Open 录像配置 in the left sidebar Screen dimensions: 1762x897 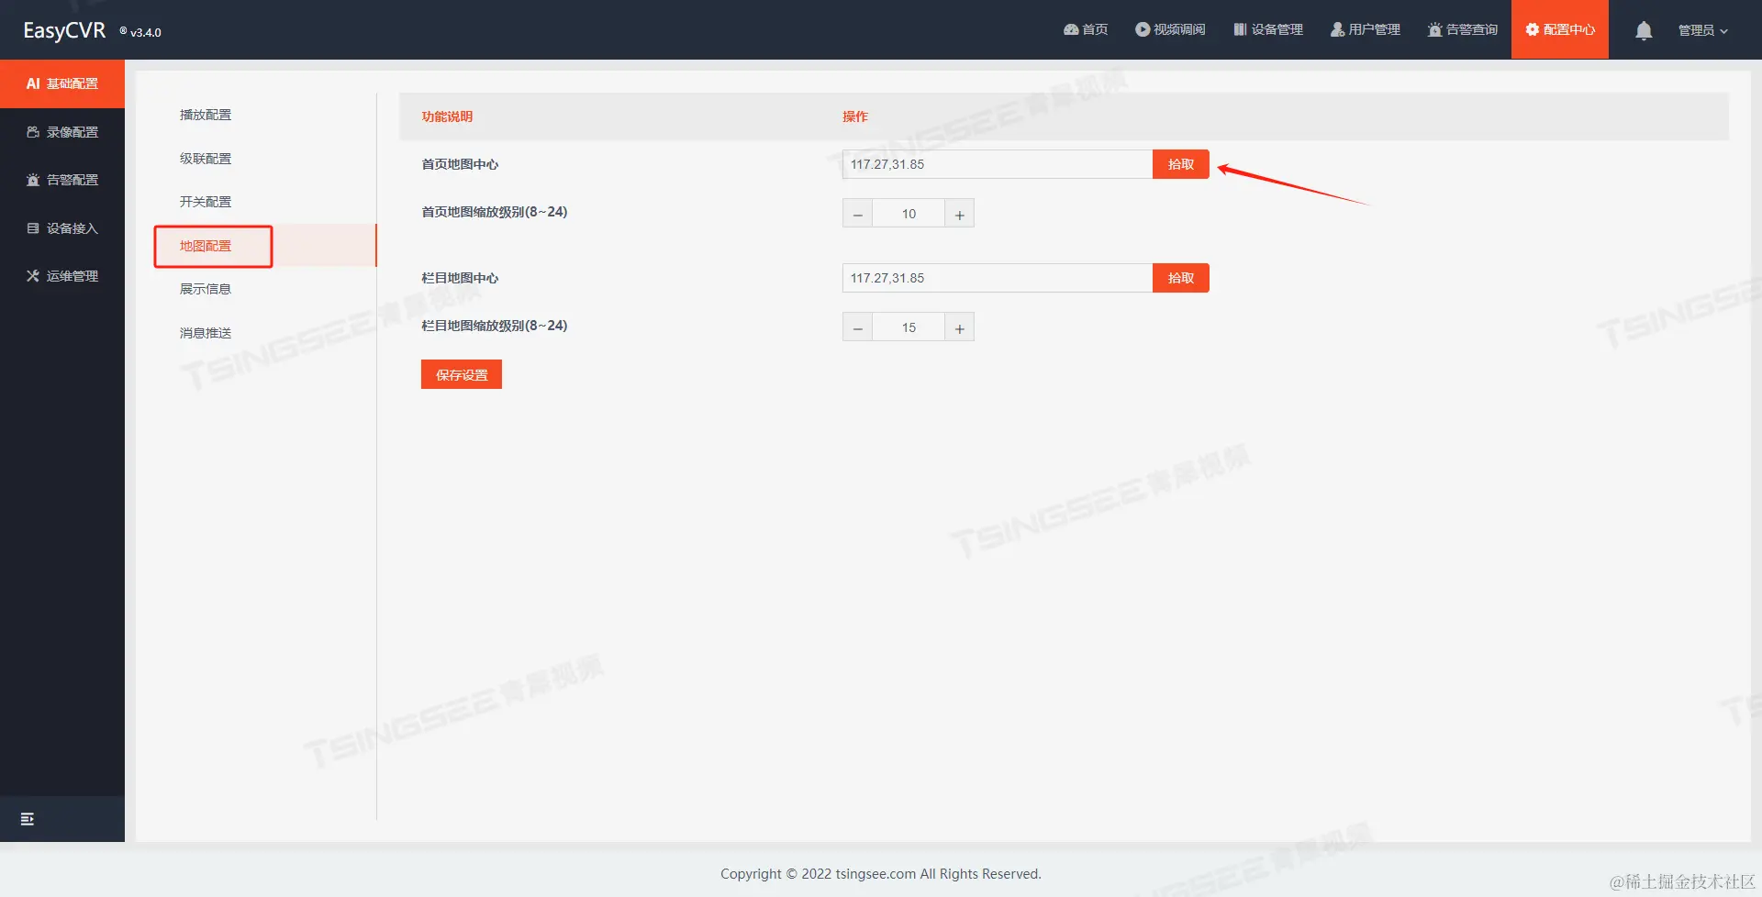[x=62, y=132]
